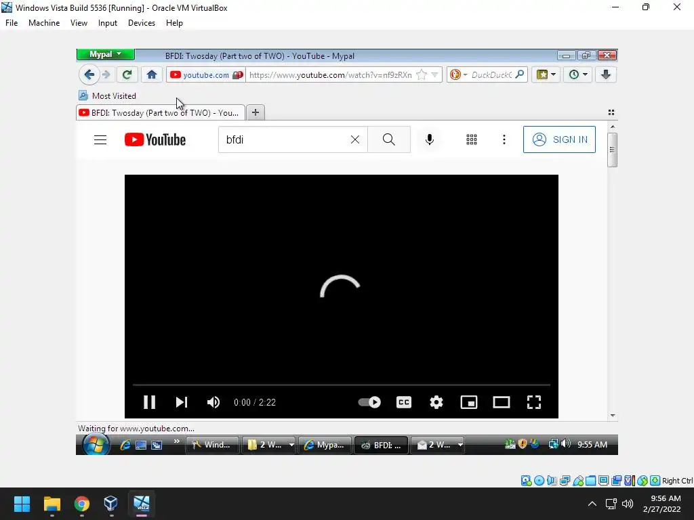The width and height of the screenshot is (694, 520).
Task: Click the tab groups grid icon
Action: click(x=611, y=113)
